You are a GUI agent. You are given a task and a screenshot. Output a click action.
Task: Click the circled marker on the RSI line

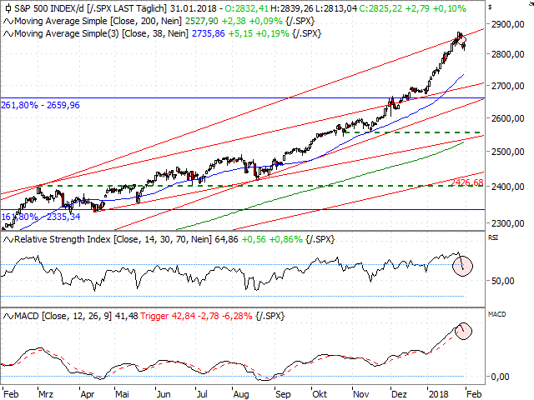(x=462, y=266)
